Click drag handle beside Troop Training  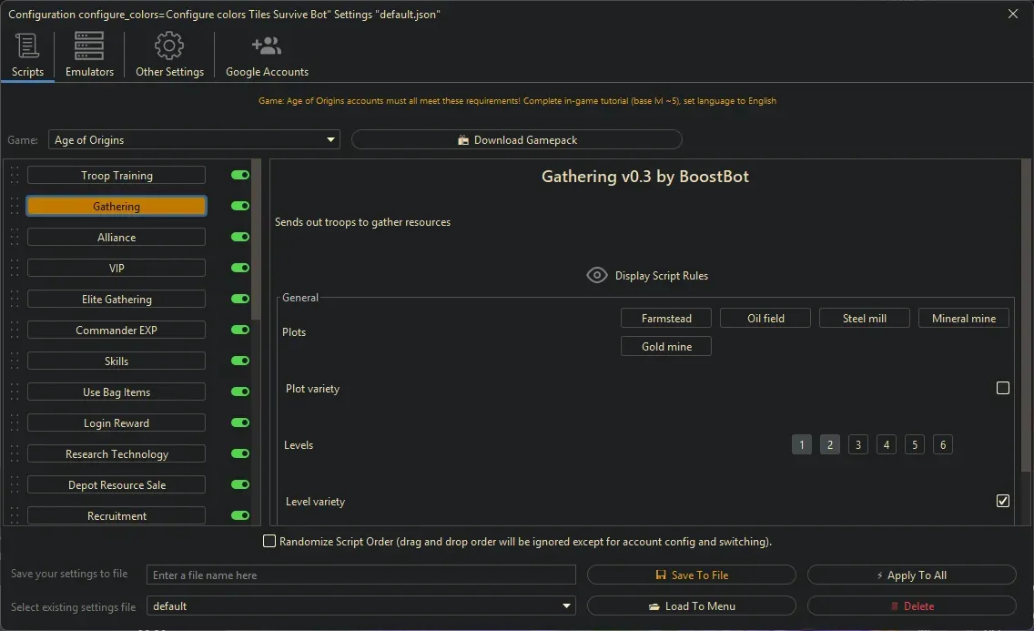pos(15,176)
